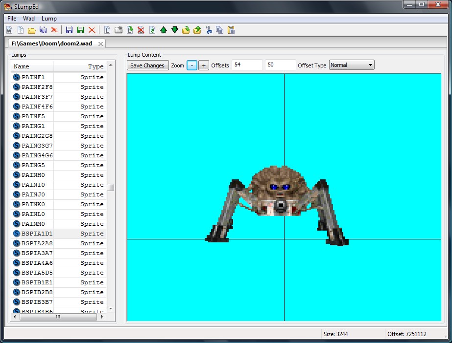This screenshot has height=343, width=452.
Task: Click the X offset field showing 54
Action: point(247,65)
